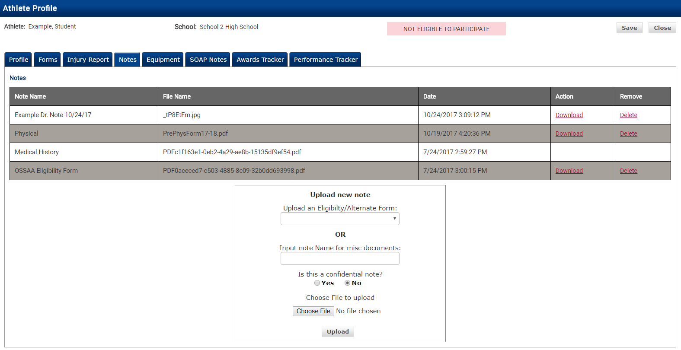Download the OSSAA Eligibility Form

pyautogui.click(x=569, y=171)
